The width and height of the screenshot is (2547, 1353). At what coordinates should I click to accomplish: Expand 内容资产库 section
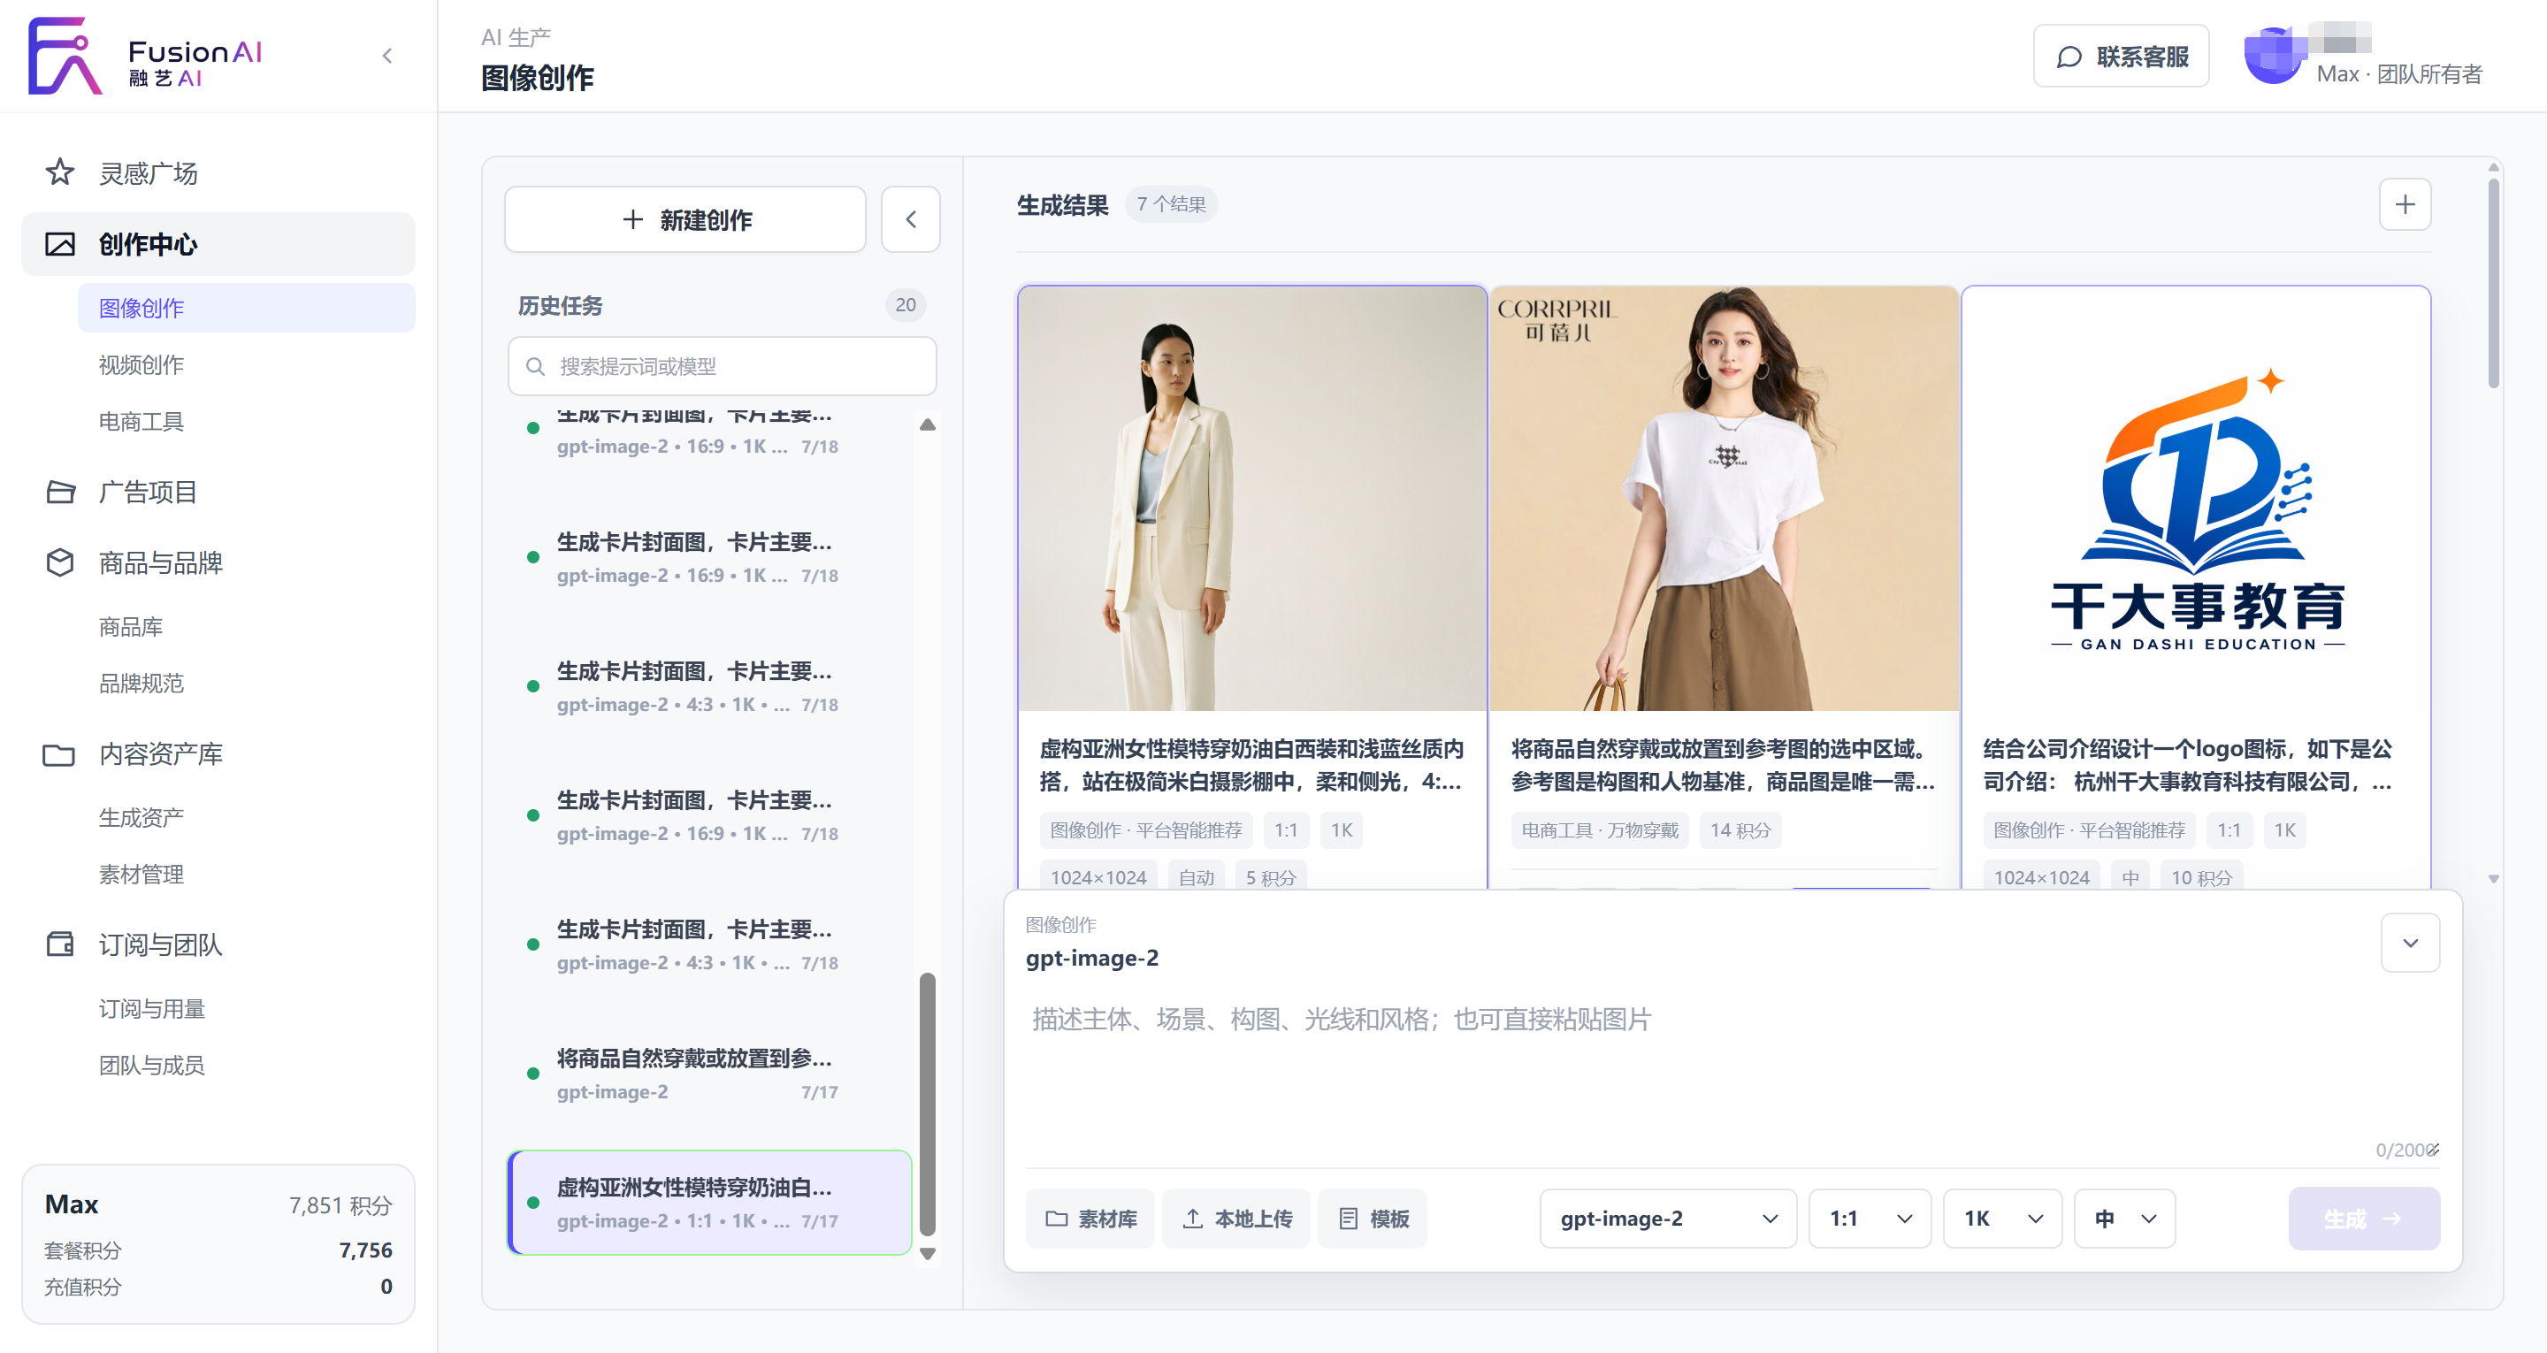(x=218, y=754)
